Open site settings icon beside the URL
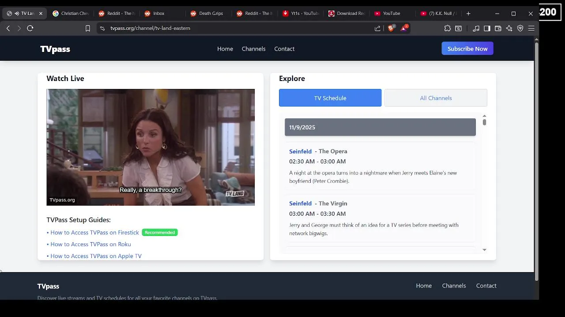 pos(102,28)
